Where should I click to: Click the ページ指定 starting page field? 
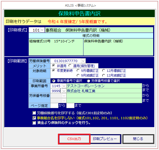[54, 106]
